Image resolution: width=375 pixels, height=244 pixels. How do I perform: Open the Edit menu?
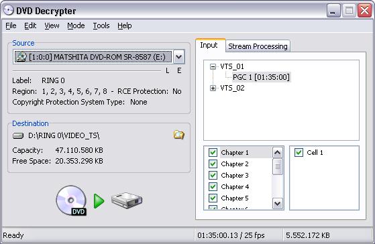30,25
